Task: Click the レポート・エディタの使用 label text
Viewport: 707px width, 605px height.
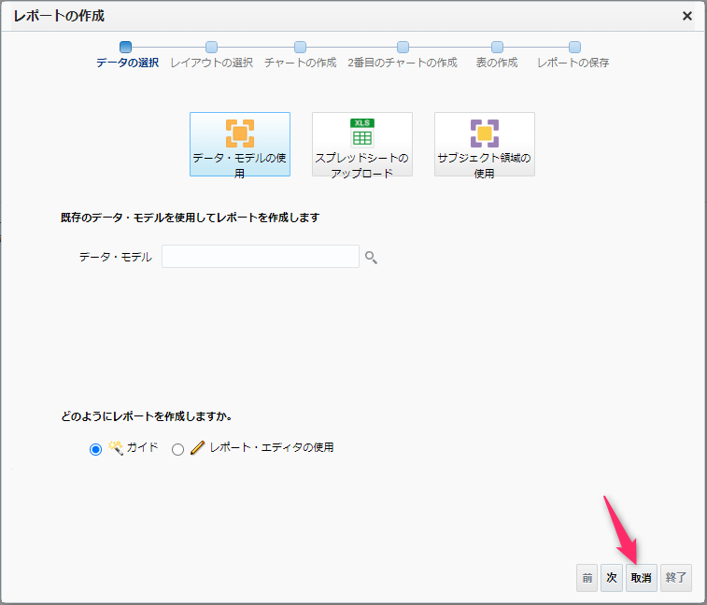Action: click(272, 447)
